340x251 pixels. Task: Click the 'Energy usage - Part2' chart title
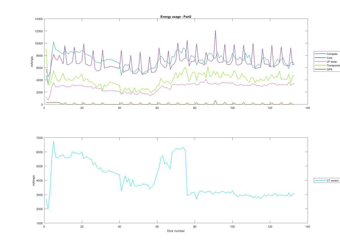pos(176,17)
